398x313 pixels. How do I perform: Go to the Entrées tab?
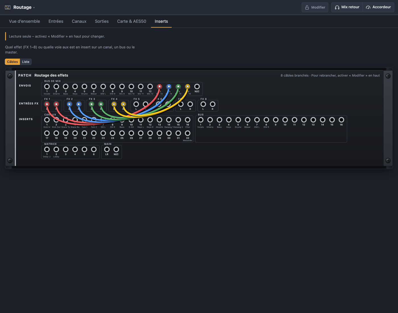point(56,21)
